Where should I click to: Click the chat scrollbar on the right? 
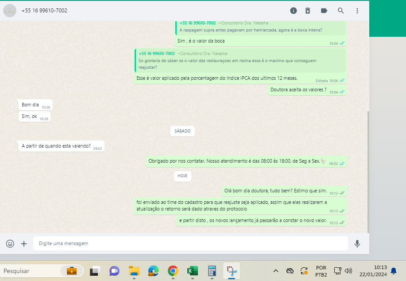tap(368, 172)
